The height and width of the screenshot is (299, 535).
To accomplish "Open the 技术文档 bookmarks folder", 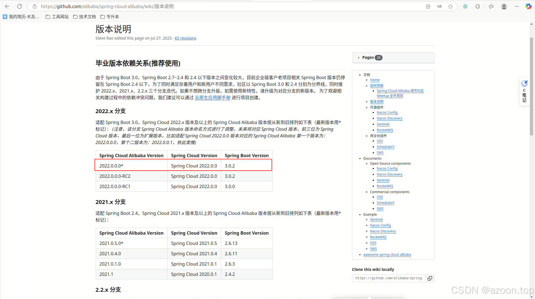I will 84,17.
